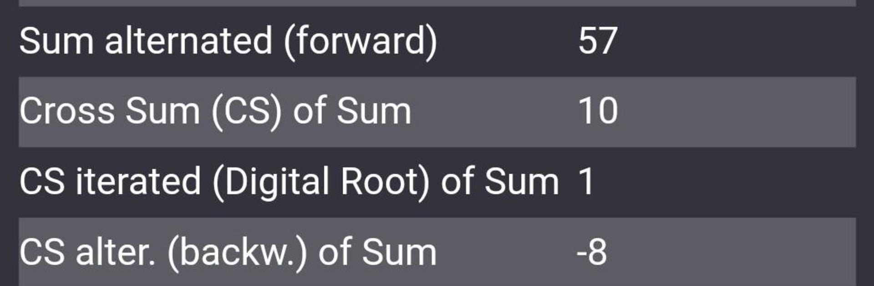Click the word "Cross" in second row

coord(66,112)
